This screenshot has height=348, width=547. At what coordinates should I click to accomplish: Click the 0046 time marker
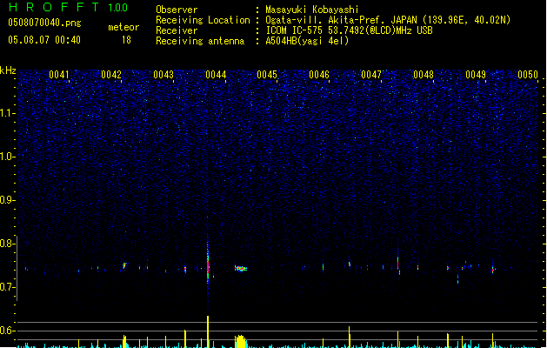319,75
